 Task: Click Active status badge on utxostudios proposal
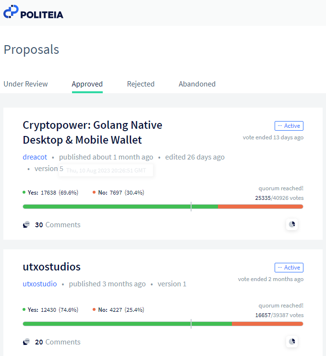point(289,268)
